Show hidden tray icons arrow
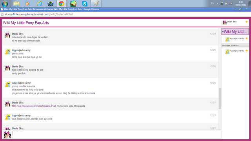 point(217,4)
